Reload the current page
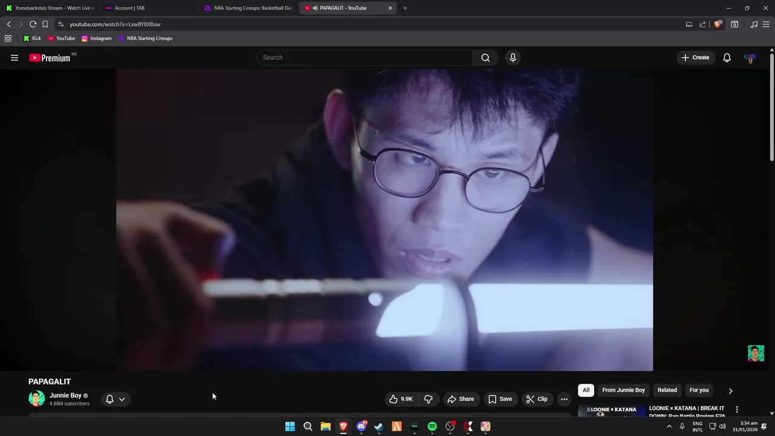 pos(33,24)
